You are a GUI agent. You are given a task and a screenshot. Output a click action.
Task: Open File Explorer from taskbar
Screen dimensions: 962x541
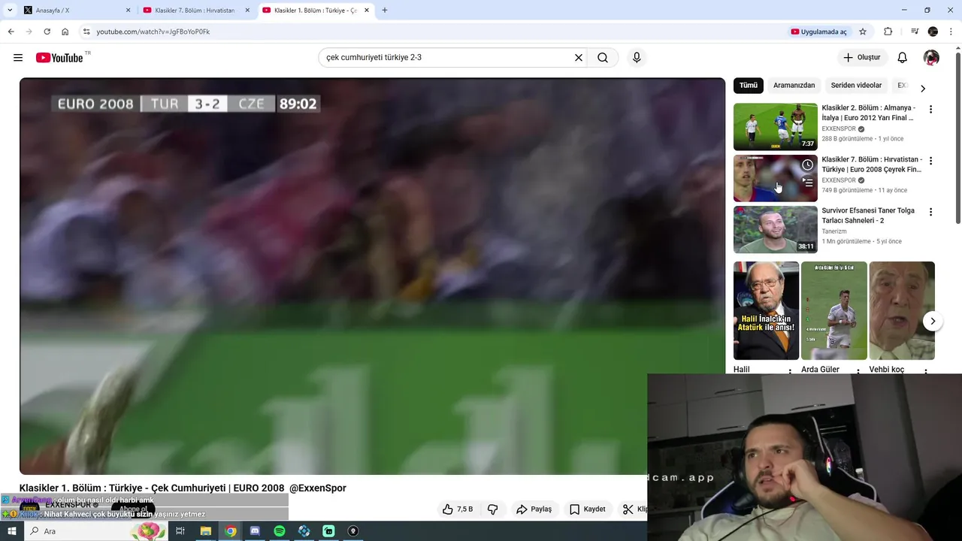[x=205, y=531]
